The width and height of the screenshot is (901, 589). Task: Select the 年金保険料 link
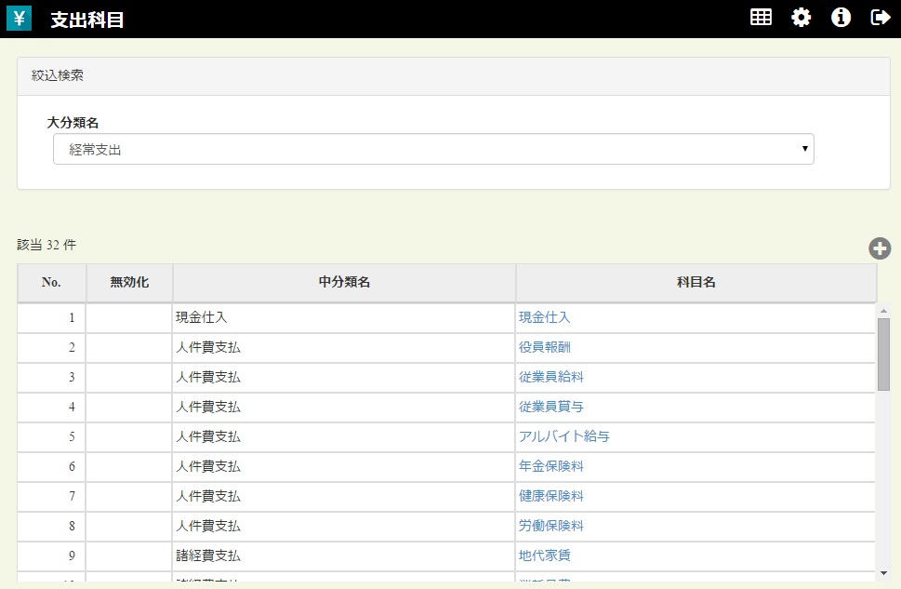pyautogui.click(x=550, y=466)
